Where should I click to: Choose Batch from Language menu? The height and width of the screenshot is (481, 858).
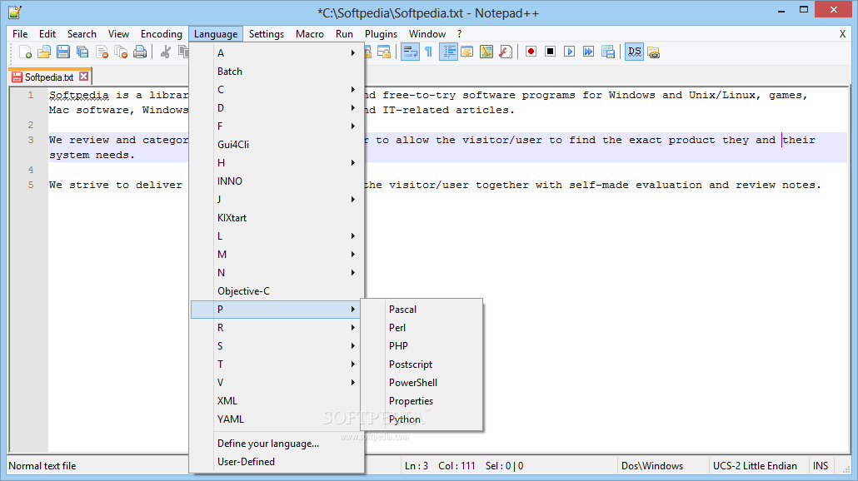coord(277,71)
